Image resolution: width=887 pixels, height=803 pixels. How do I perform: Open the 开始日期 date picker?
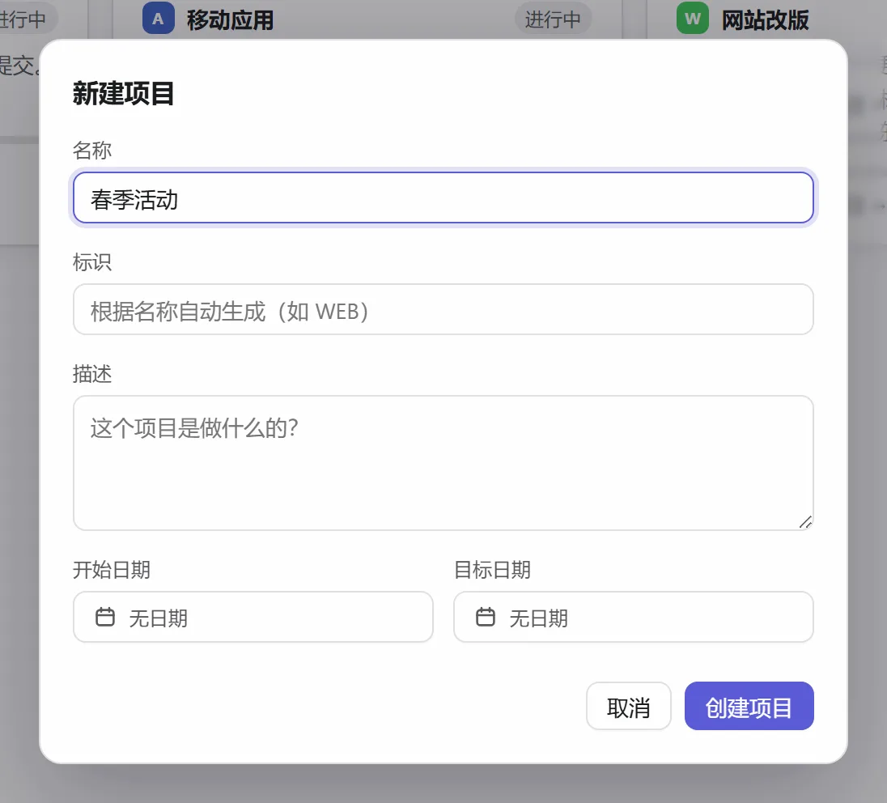[x=253, y=617]
